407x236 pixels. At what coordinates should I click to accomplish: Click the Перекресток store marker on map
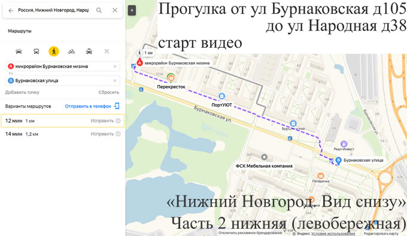pyautogui.click(x=171, y=78)
